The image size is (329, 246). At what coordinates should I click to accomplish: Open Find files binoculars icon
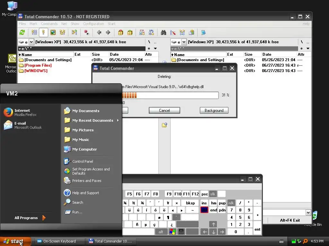(x=164, y=32)
